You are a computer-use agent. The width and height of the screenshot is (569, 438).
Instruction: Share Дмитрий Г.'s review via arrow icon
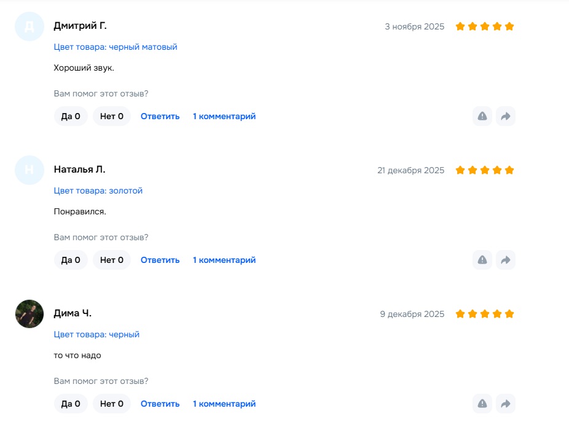tap(505, 116)
